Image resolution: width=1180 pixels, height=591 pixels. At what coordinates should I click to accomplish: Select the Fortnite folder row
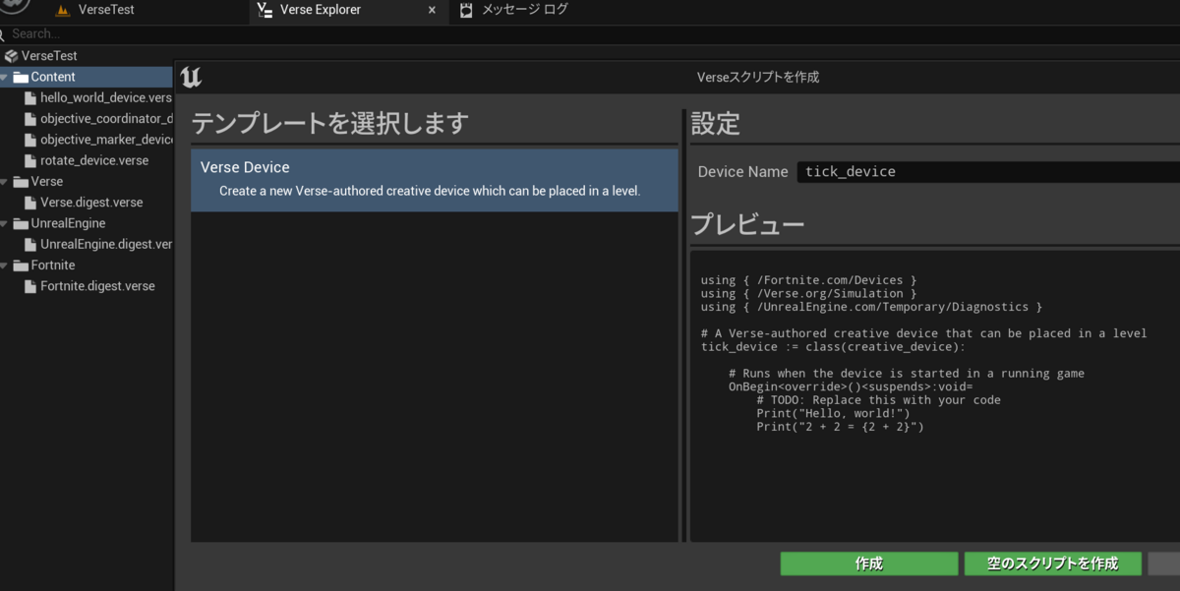pos(87,266)
